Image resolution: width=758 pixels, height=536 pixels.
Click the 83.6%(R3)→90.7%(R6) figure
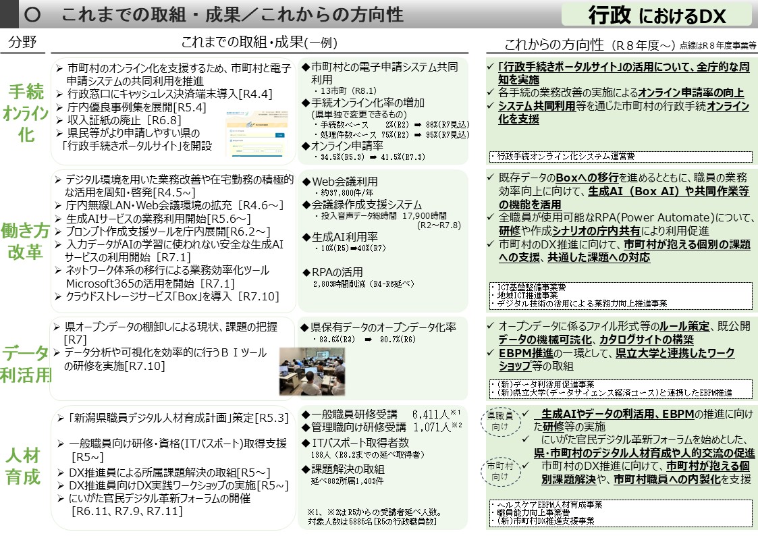click(x=364, y=340)
